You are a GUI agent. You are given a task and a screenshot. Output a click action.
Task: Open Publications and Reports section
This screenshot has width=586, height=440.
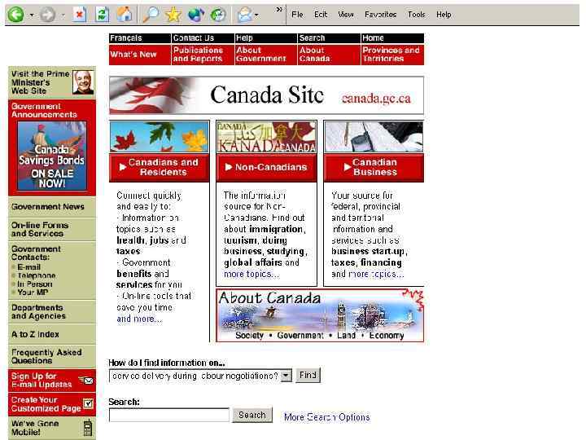(x=203, y=55)
